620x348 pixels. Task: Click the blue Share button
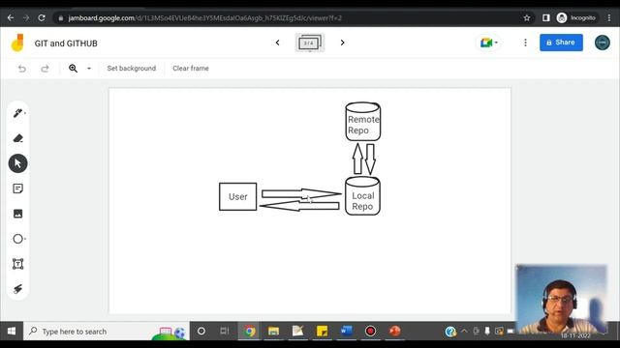coord(561,43)
